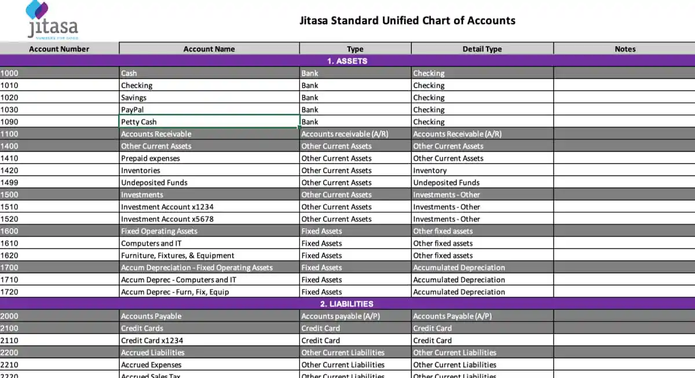The height and width of the screenshot is (378, 695).
Task: Select 'Undeposited Funds' account name cell
Action: [209, 183]
